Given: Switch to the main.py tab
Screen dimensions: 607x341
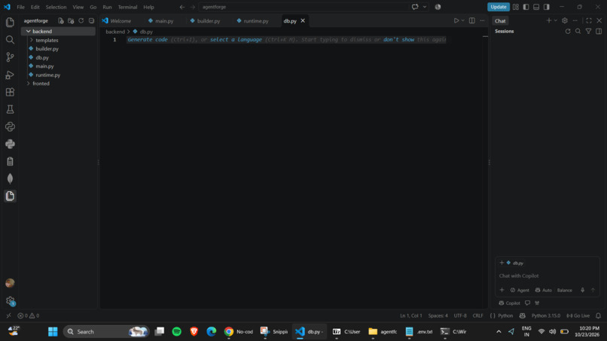Looking at the screenshot, I should tap(161, 21).
